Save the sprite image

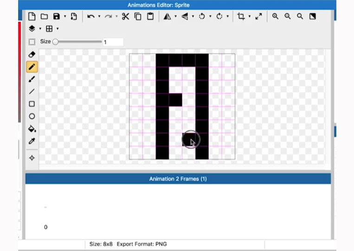(57, 16)
